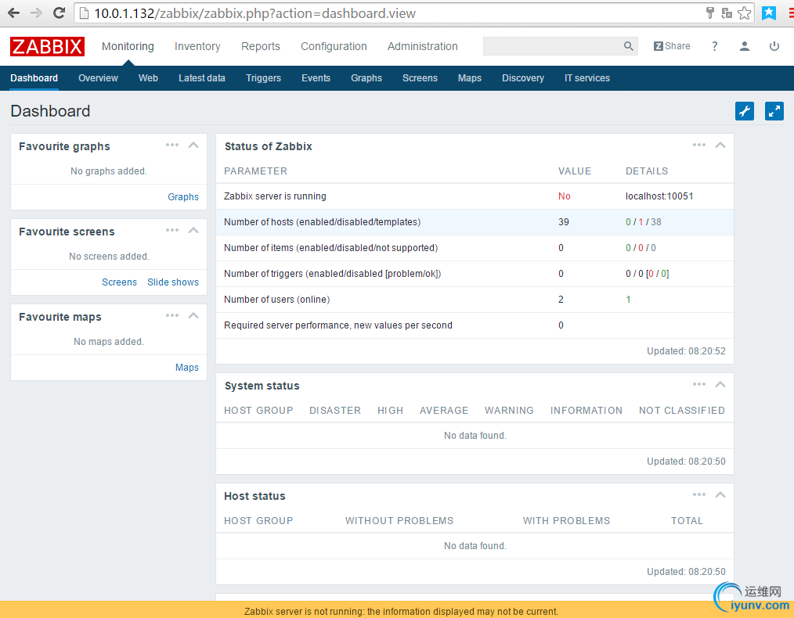Click 'Required server performance' row label
Viewport: 794px width, 618px height.
click(x=338, y=325)
